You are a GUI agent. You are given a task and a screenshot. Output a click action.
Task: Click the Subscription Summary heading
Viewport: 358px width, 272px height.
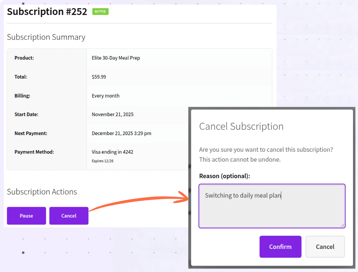(x=46, y=37)
